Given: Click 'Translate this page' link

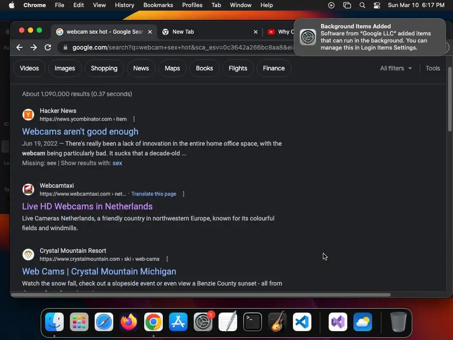Looking at the screenshot, I should coord(154,194).
